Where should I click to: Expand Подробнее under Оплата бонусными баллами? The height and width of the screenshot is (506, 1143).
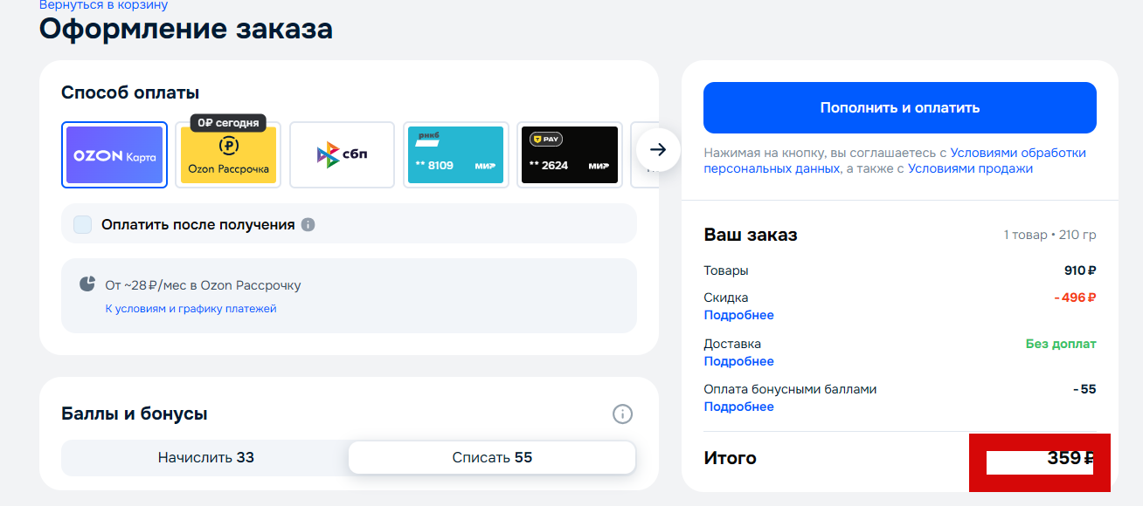739,407
